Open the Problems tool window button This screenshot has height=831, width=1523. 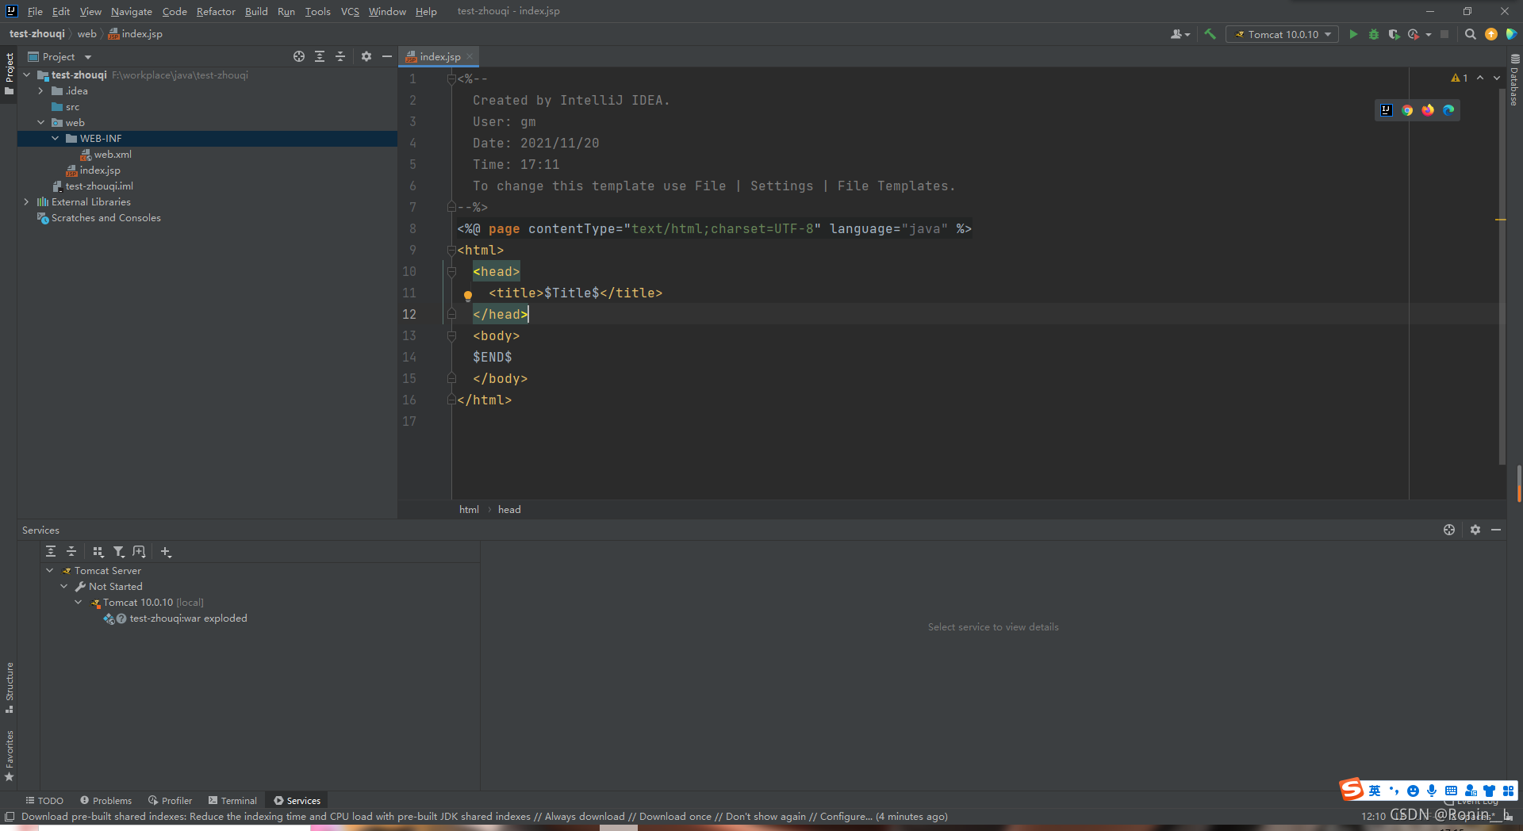(105, 801)
